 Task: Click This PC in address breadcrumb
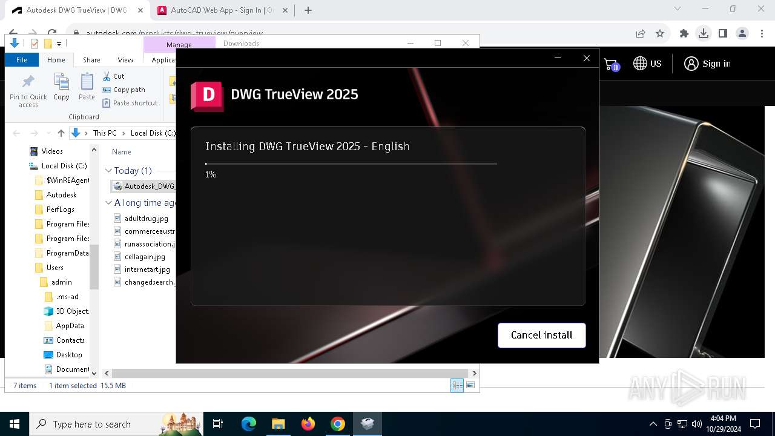pyautogui.click(x=104, y=133)
